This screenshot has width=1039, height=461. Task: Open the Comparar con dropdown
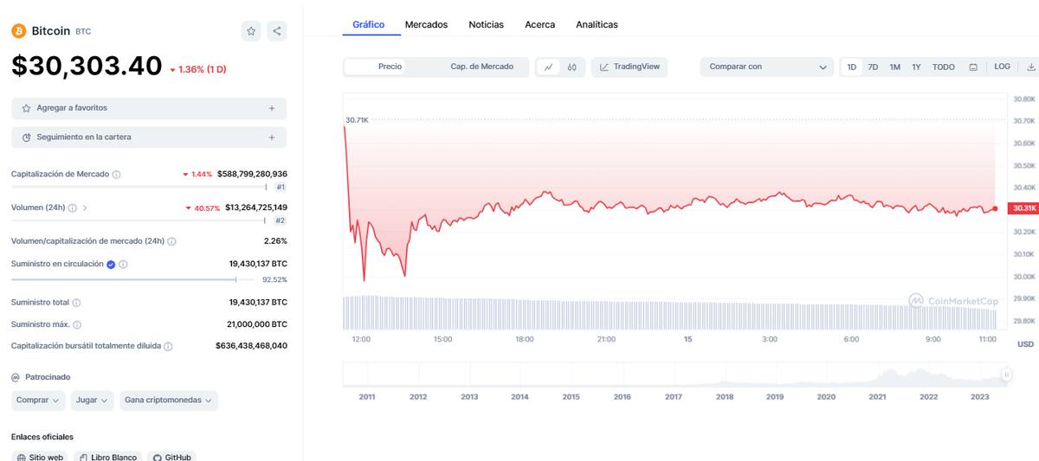point(767,67)
